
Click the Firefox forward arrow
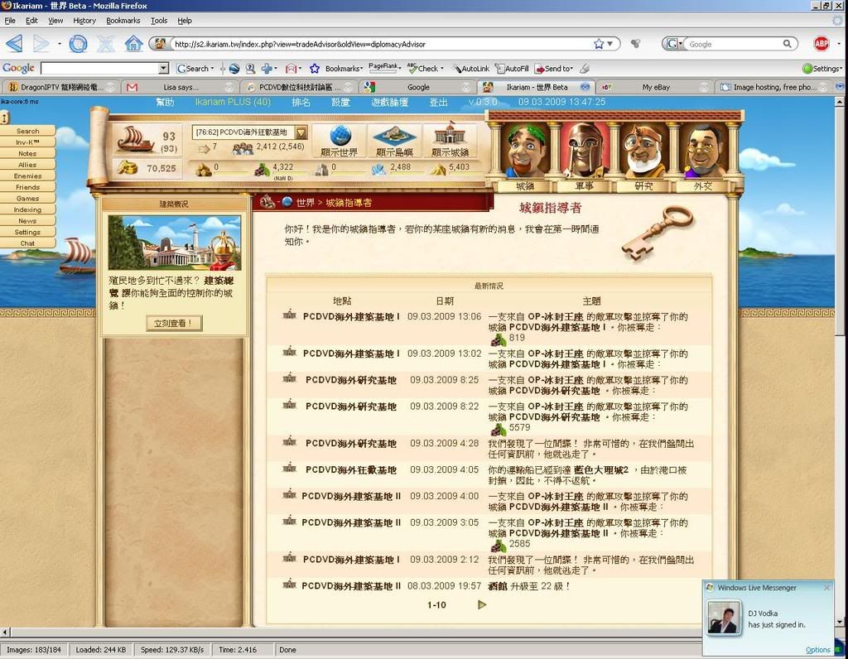click(x=41, y=43)
